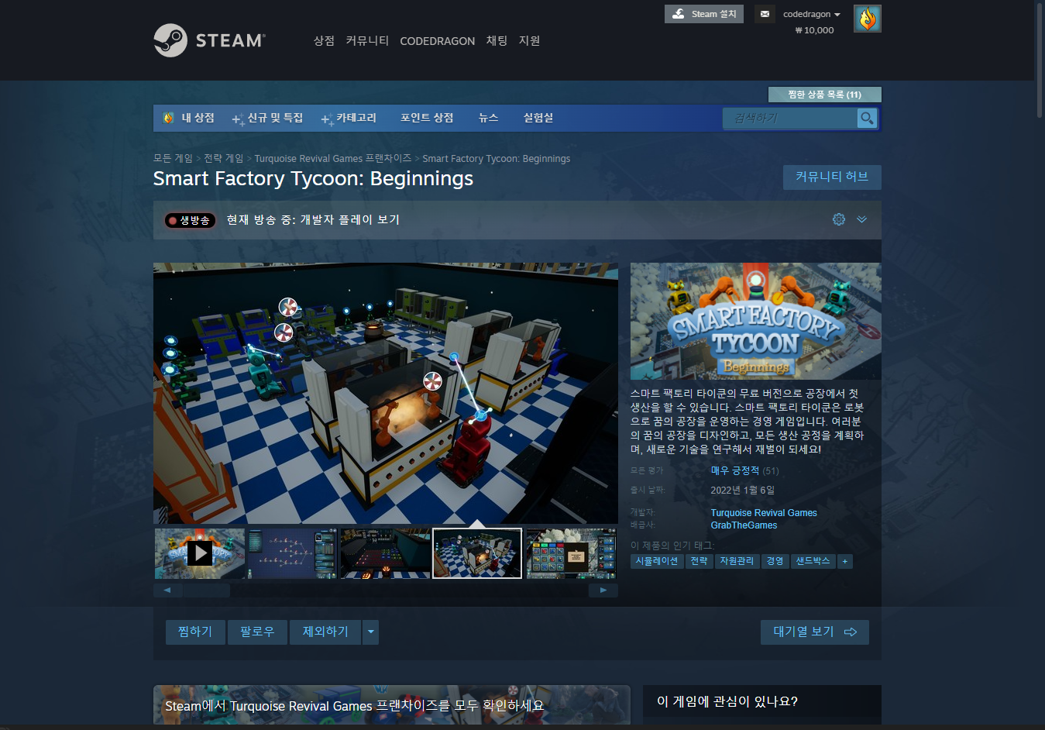Open the Turquoise Revival Games developer link
This screenshot has width=1045, height=730.
click(764, 513)
